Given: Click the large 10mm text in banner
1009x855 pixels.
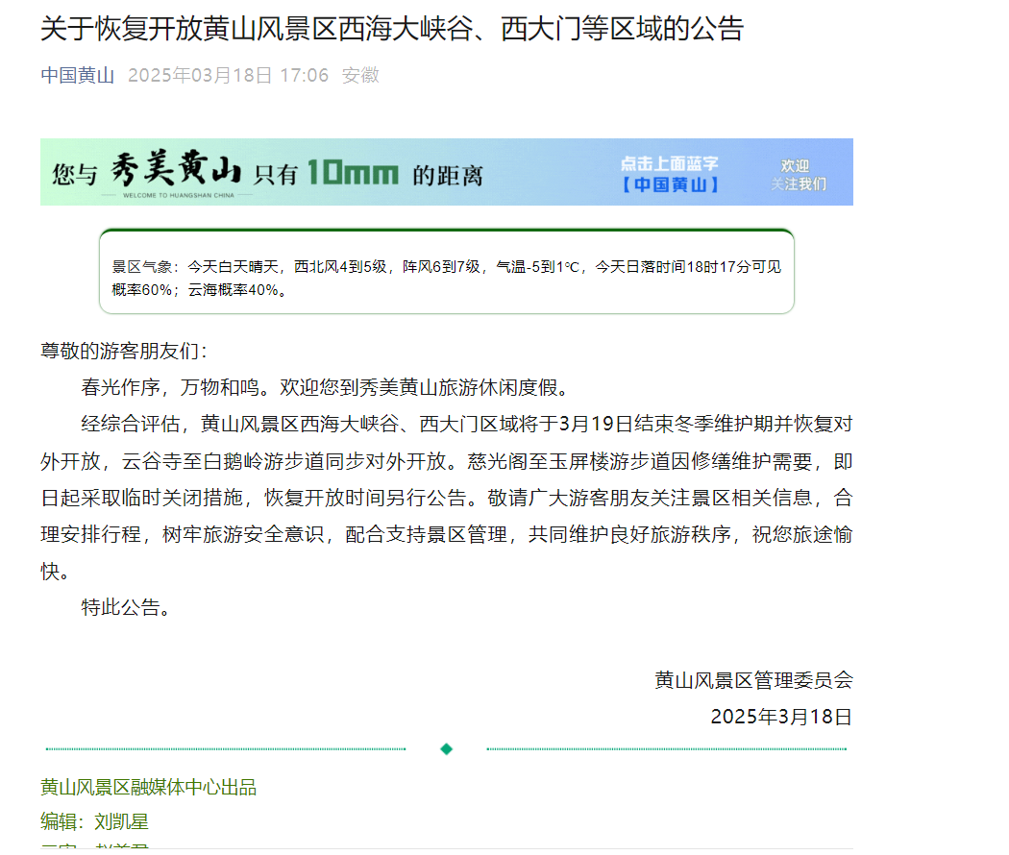Looking at the screenshot, I should click(x=353, y=173).
